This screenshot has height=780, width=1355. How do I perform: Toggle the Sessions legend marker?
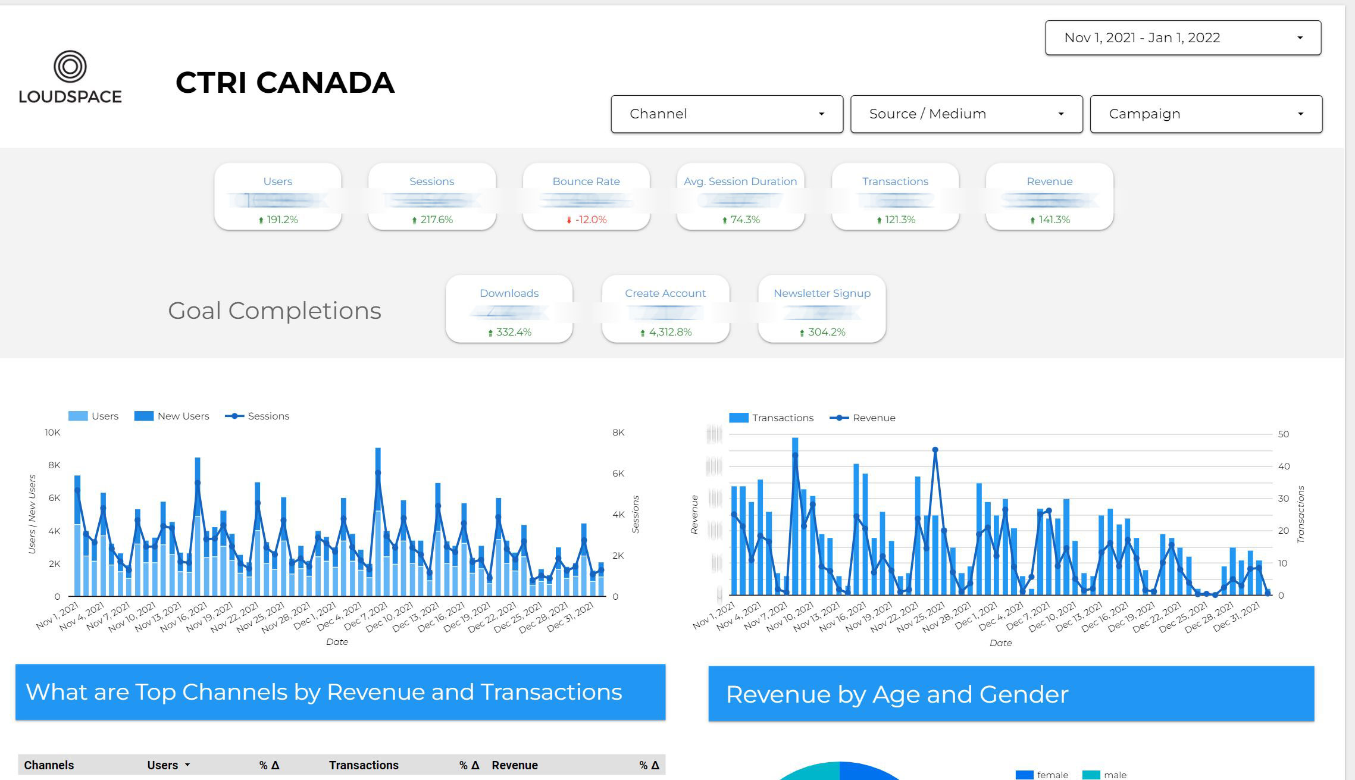pyautogui.click(x=234, y=416)
